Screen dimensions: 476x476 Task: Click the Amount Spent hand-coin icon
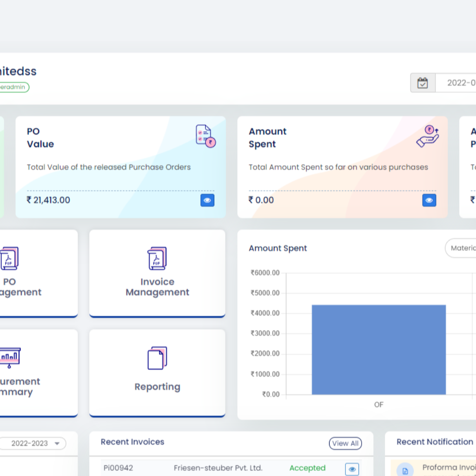point(428,136)
